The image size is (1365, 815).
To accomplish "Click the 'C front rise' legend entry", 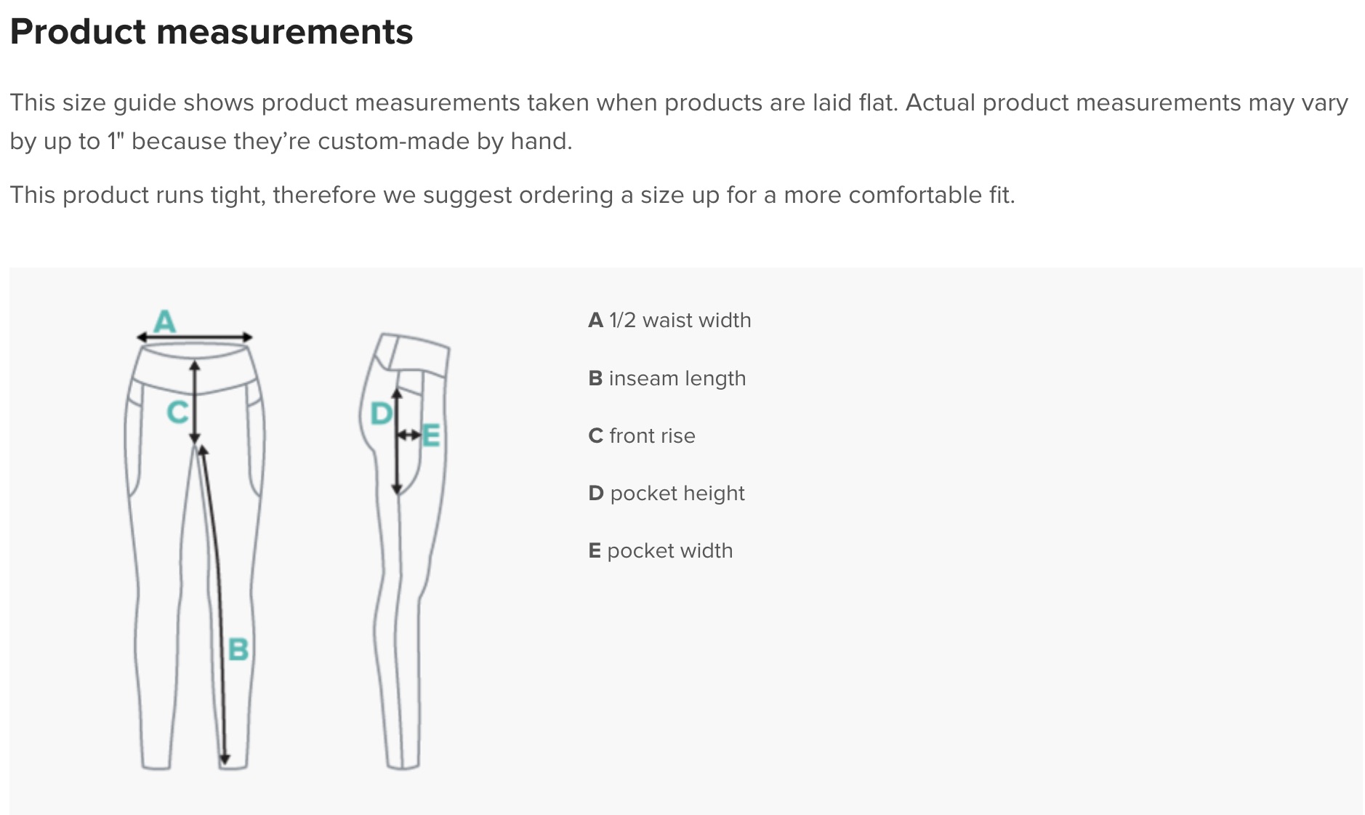I will click(x=641, y=435).
